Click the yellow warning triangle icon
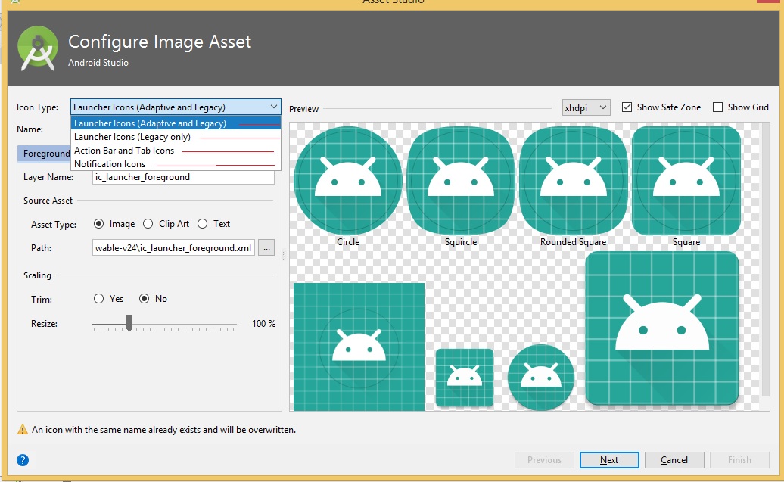 coord(23,430)
